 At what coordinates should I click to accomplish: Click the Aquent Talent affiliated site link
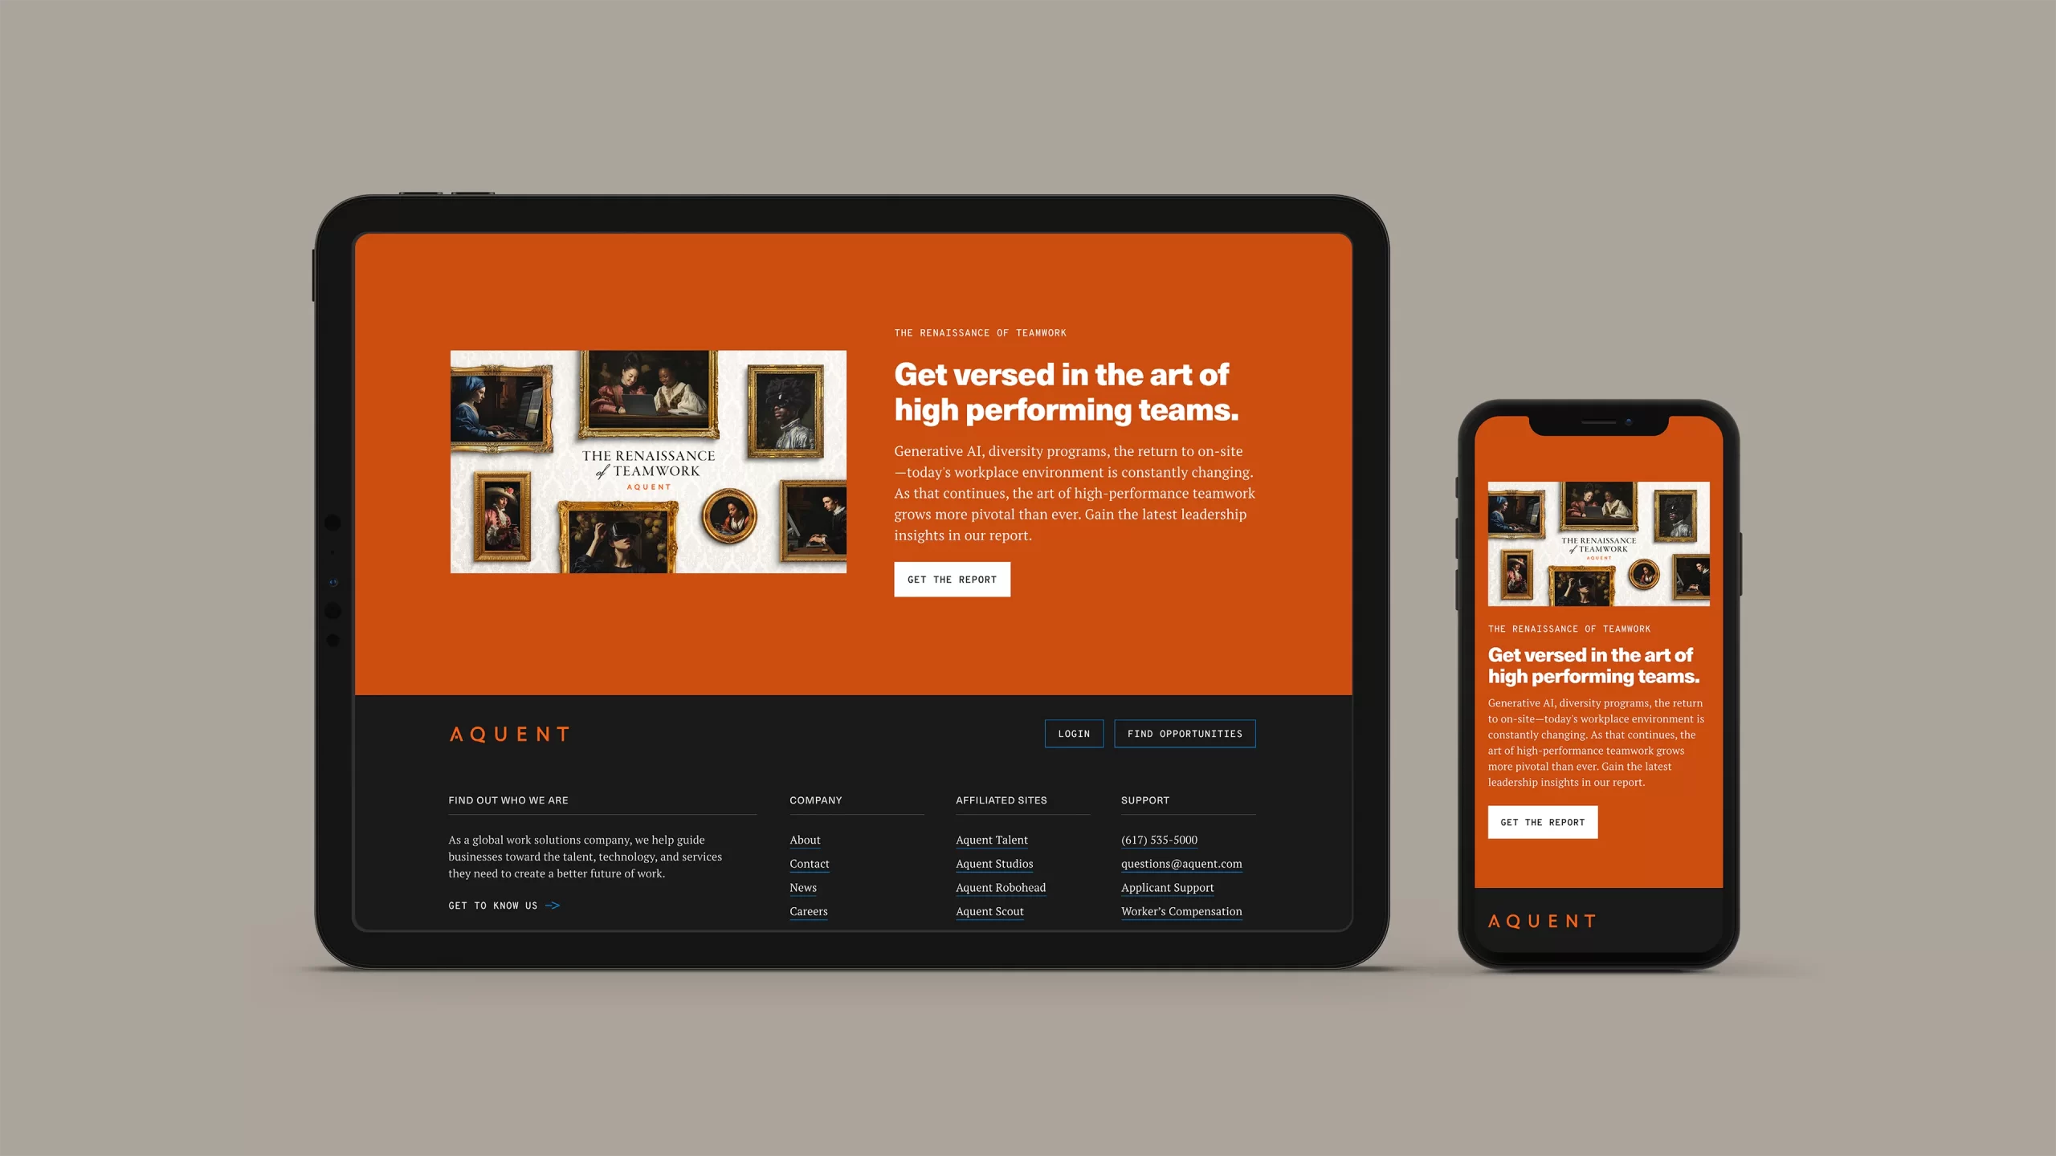coord(990,838)
